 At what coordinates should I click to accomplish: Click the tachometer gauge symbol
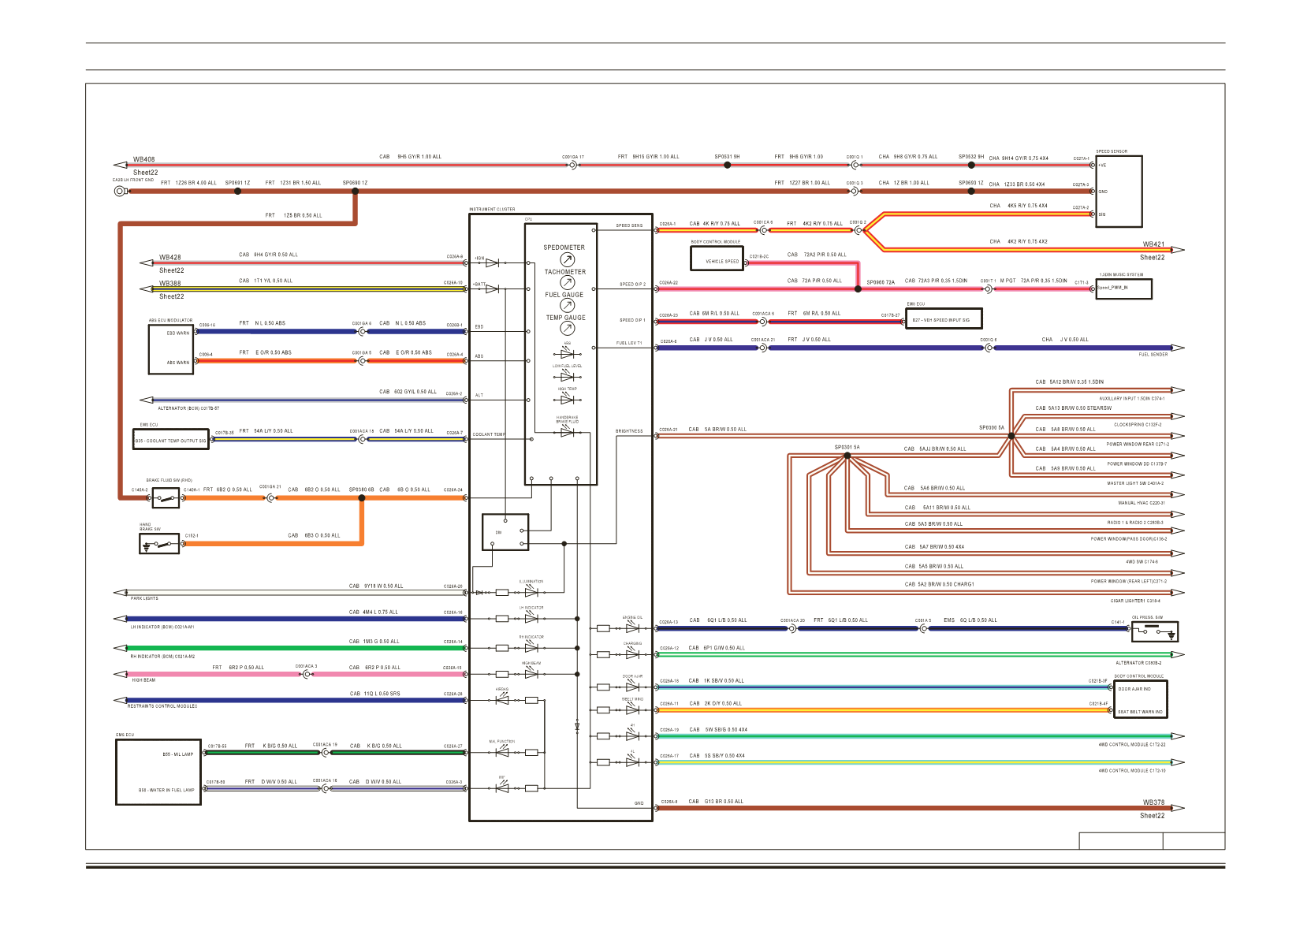567,282
